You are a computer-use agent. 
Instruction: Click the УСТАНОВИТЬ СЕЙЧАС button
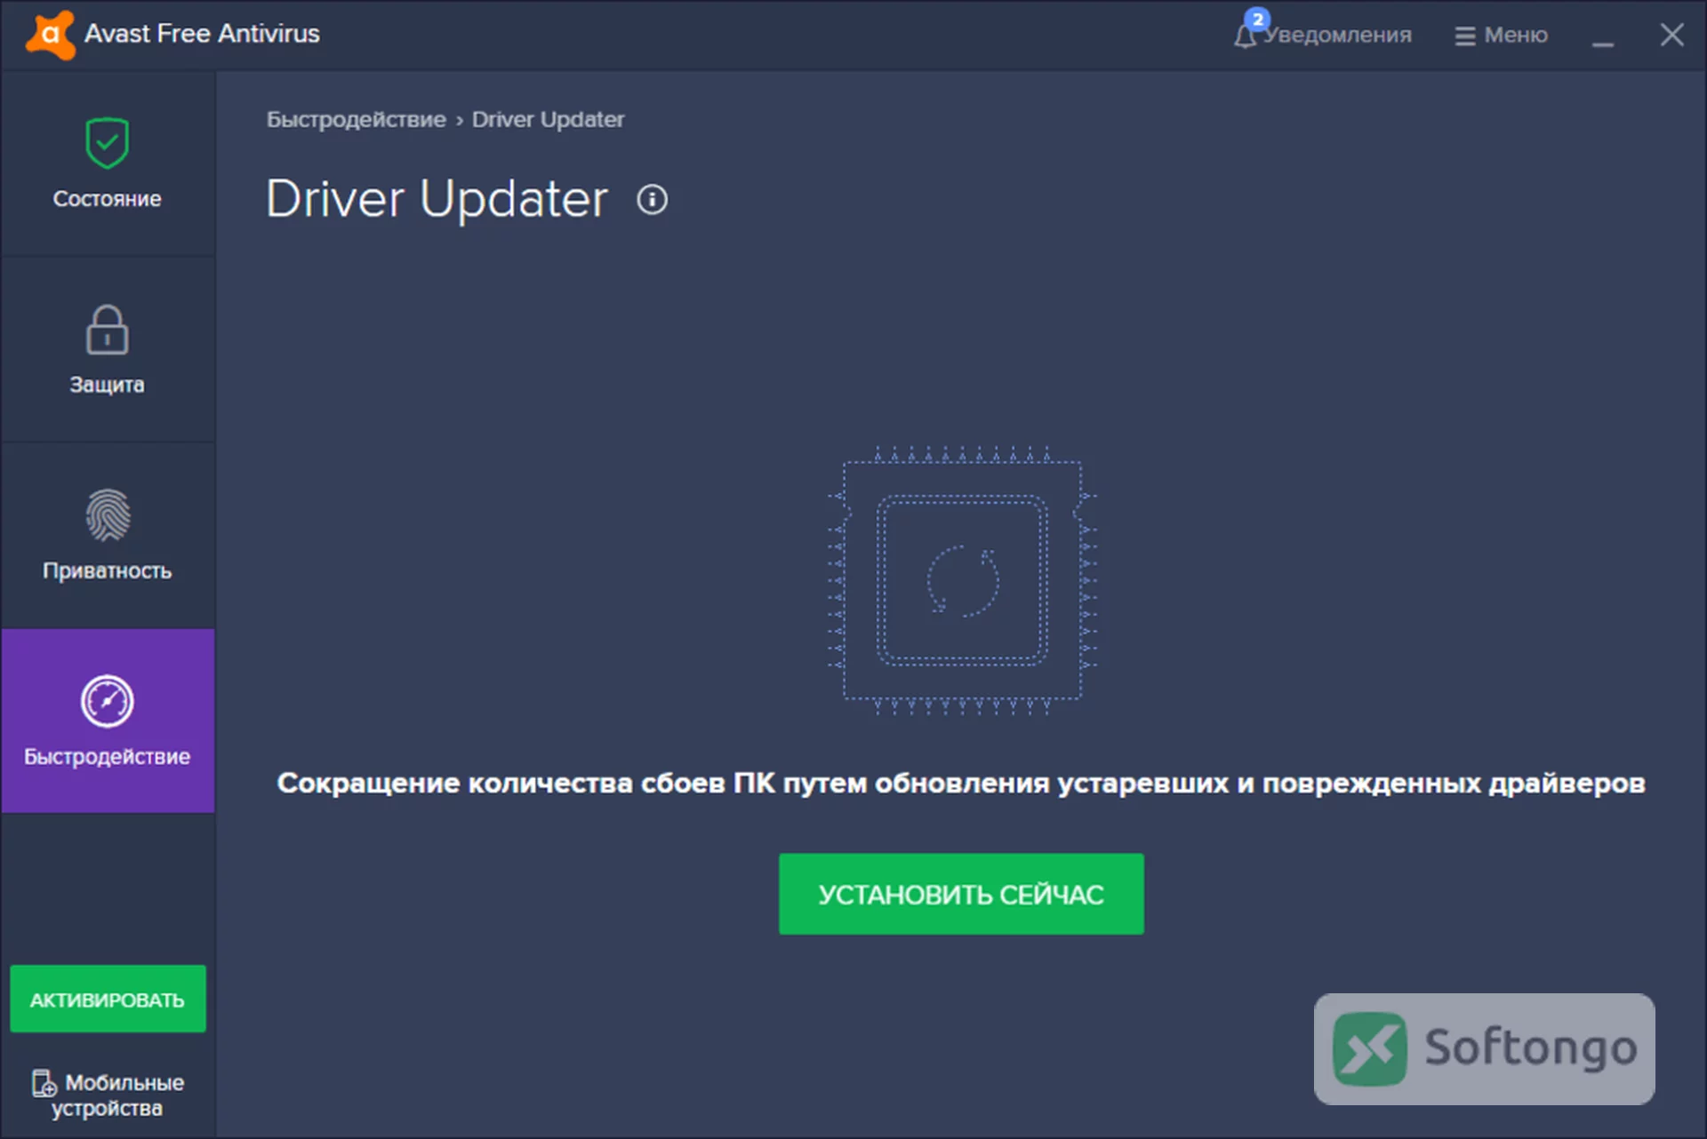click(x=961, y=894)
